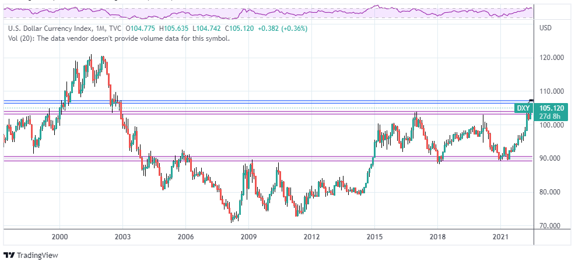
Task: Select the DXY symbol price tag
Action: (x=523, y=108)
